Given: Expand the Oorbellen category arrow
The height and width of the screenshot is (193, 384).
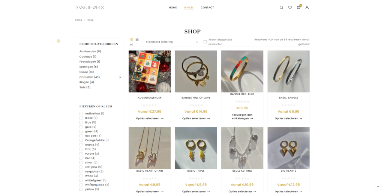Looking at the screenshot, I should tap(120, 77).
